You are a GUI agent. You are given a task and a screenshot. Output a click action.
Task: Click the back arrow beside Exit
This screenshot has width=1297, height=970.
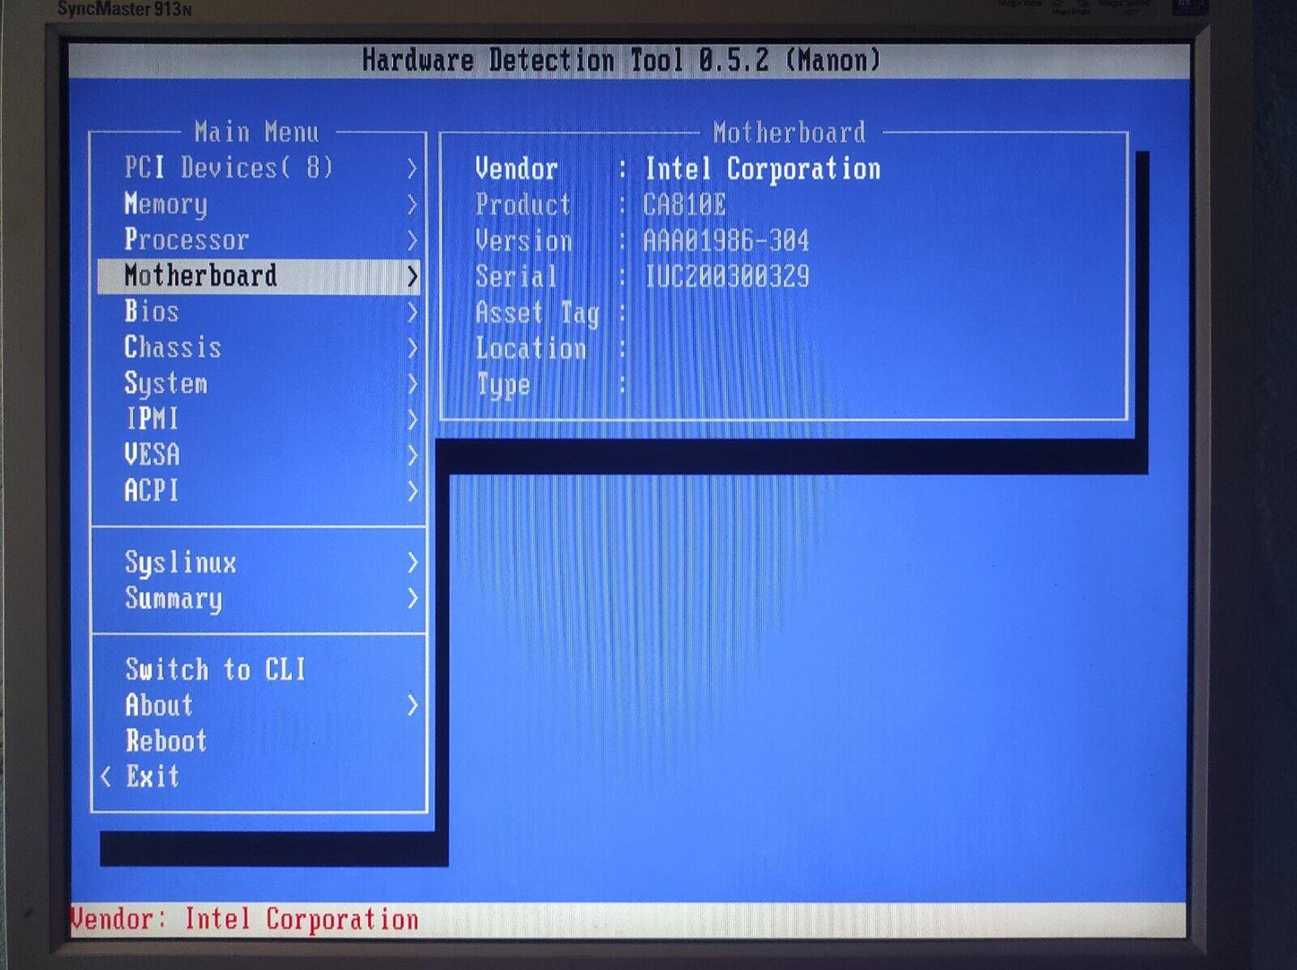pos(106,776)
